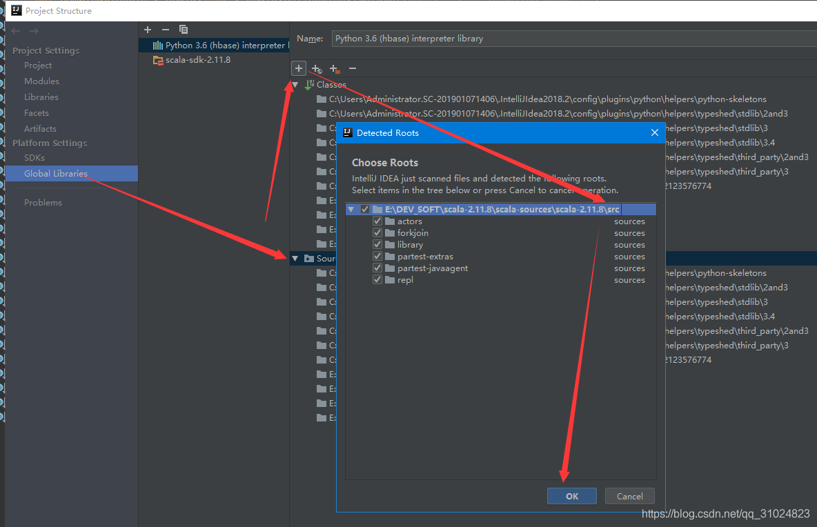
Task: Select the typeshed\stdlib\2and3 path under Classes
Action: click(x=558, y=114)
